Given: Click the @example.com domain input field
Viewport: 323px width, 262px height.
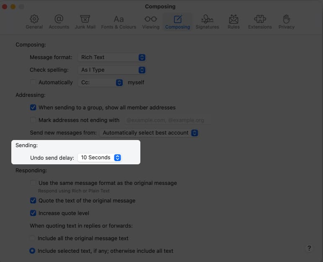Looking at the screenshot, I should point(168,120).
